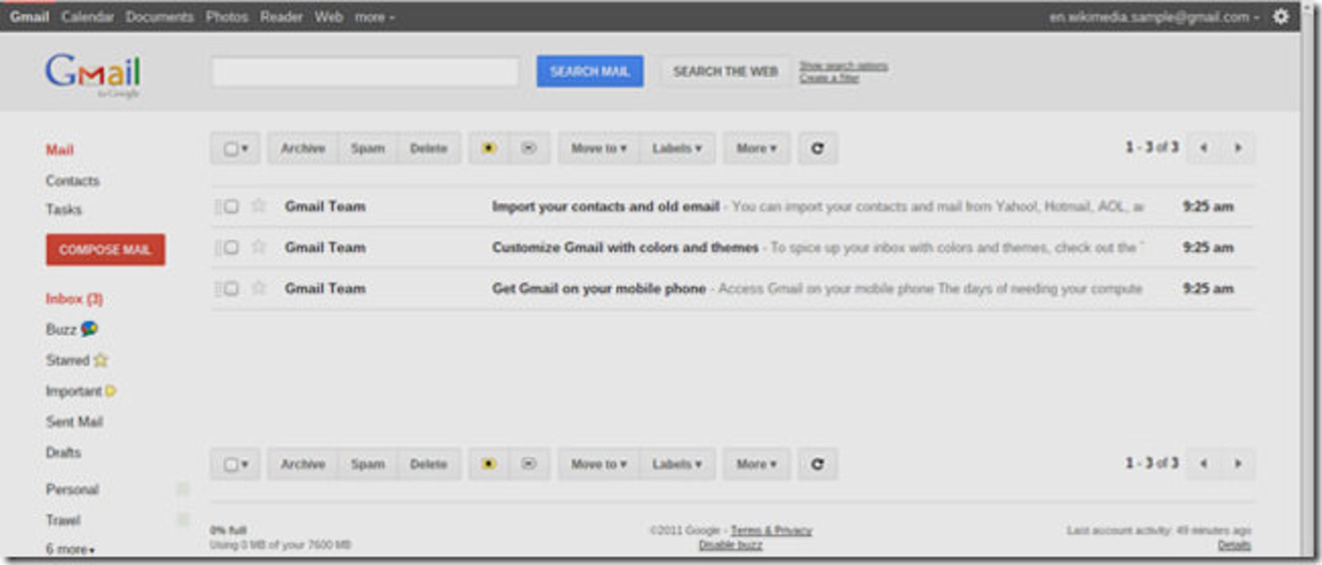Click the Travel label color swatch

[x=183, y=519]
